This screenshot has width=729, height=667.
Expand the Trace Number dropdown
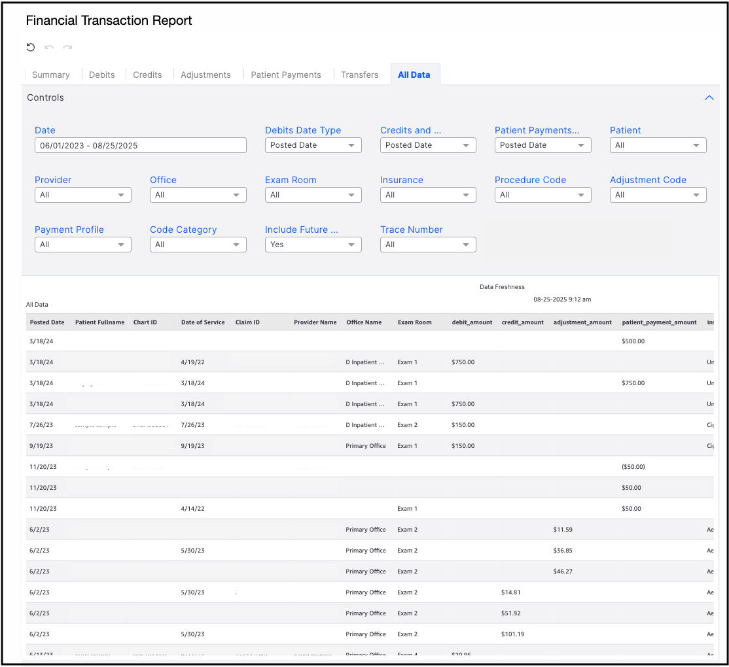[x=428, y=245]
